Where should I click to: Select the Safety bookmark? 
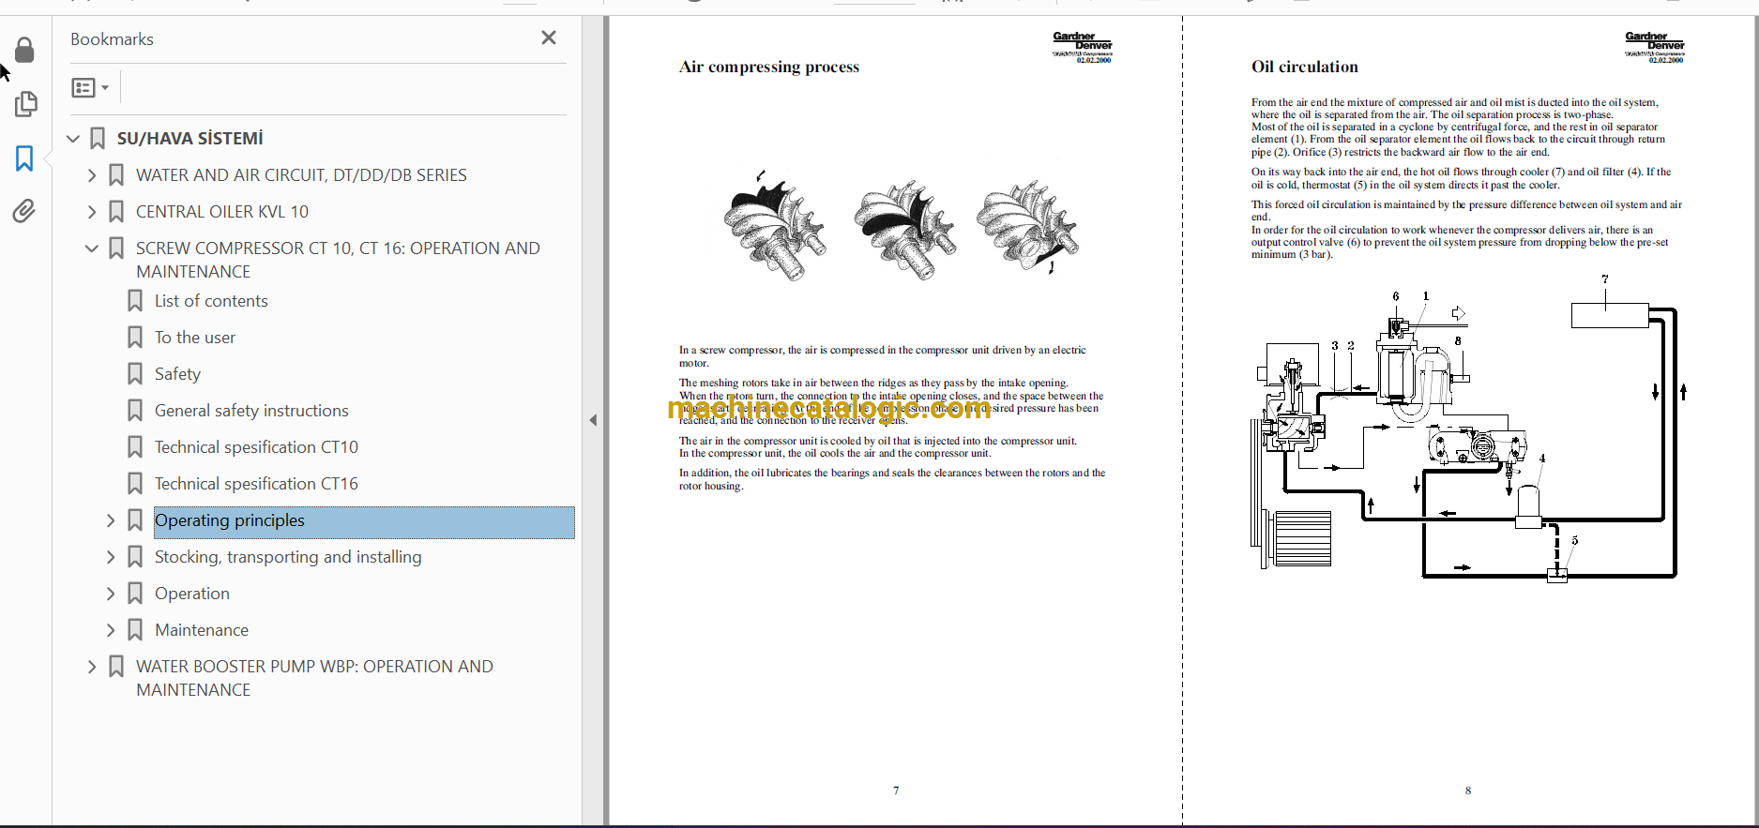177,374
